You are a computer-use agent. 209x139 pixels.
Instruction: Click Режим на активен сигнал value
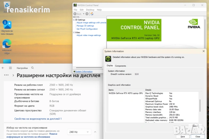[x=61, y=90]
